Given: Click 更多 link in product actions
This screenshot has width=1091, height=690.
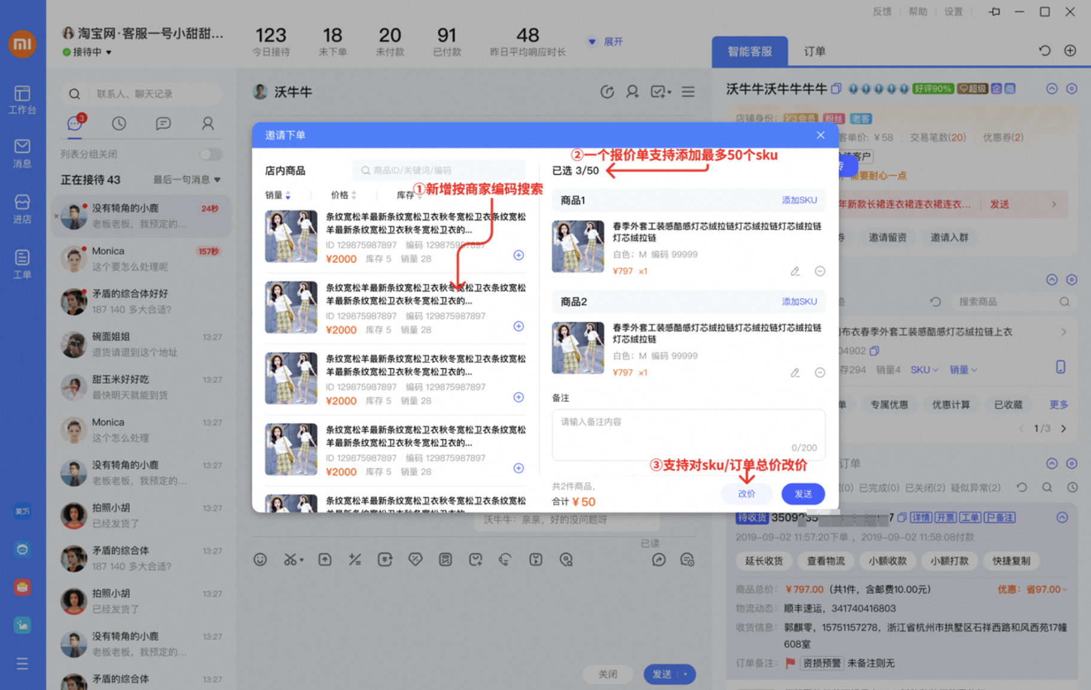Looking at the screenshot, I should click(1059, 405).
